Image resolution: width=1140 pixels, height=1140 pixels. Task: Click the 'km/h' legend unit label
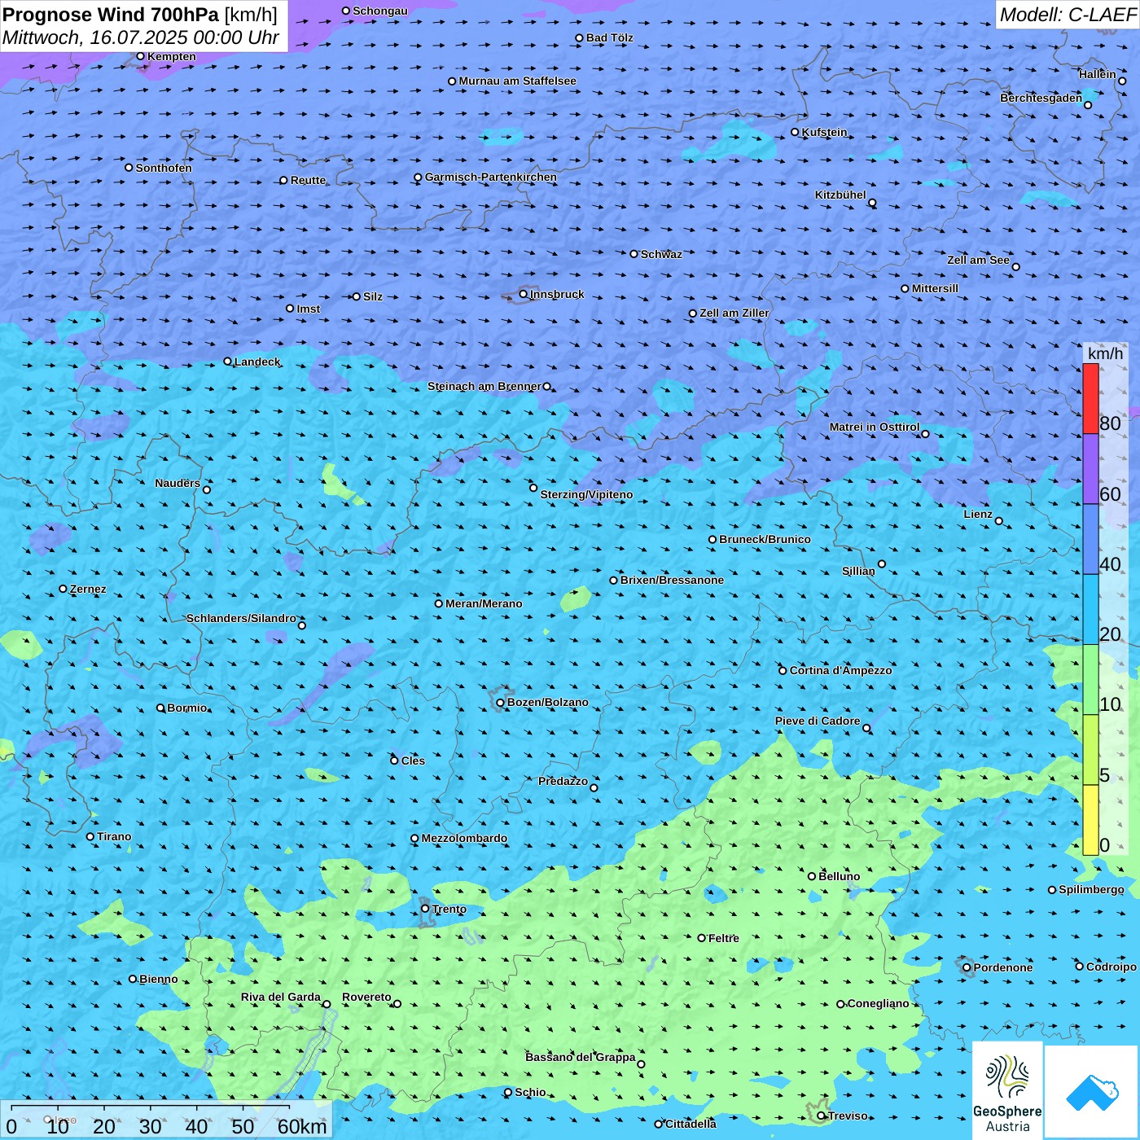(1106, 353)
